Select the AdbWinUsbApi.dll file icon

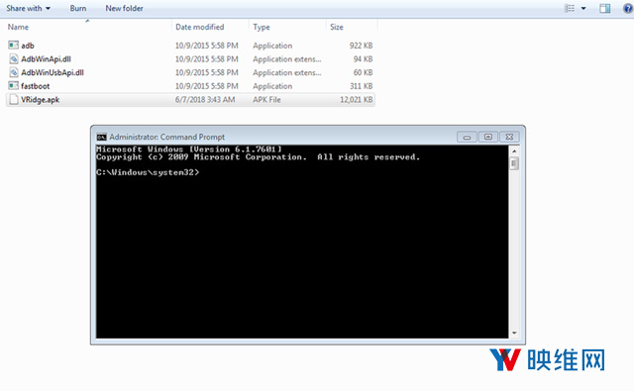(13, 72)
